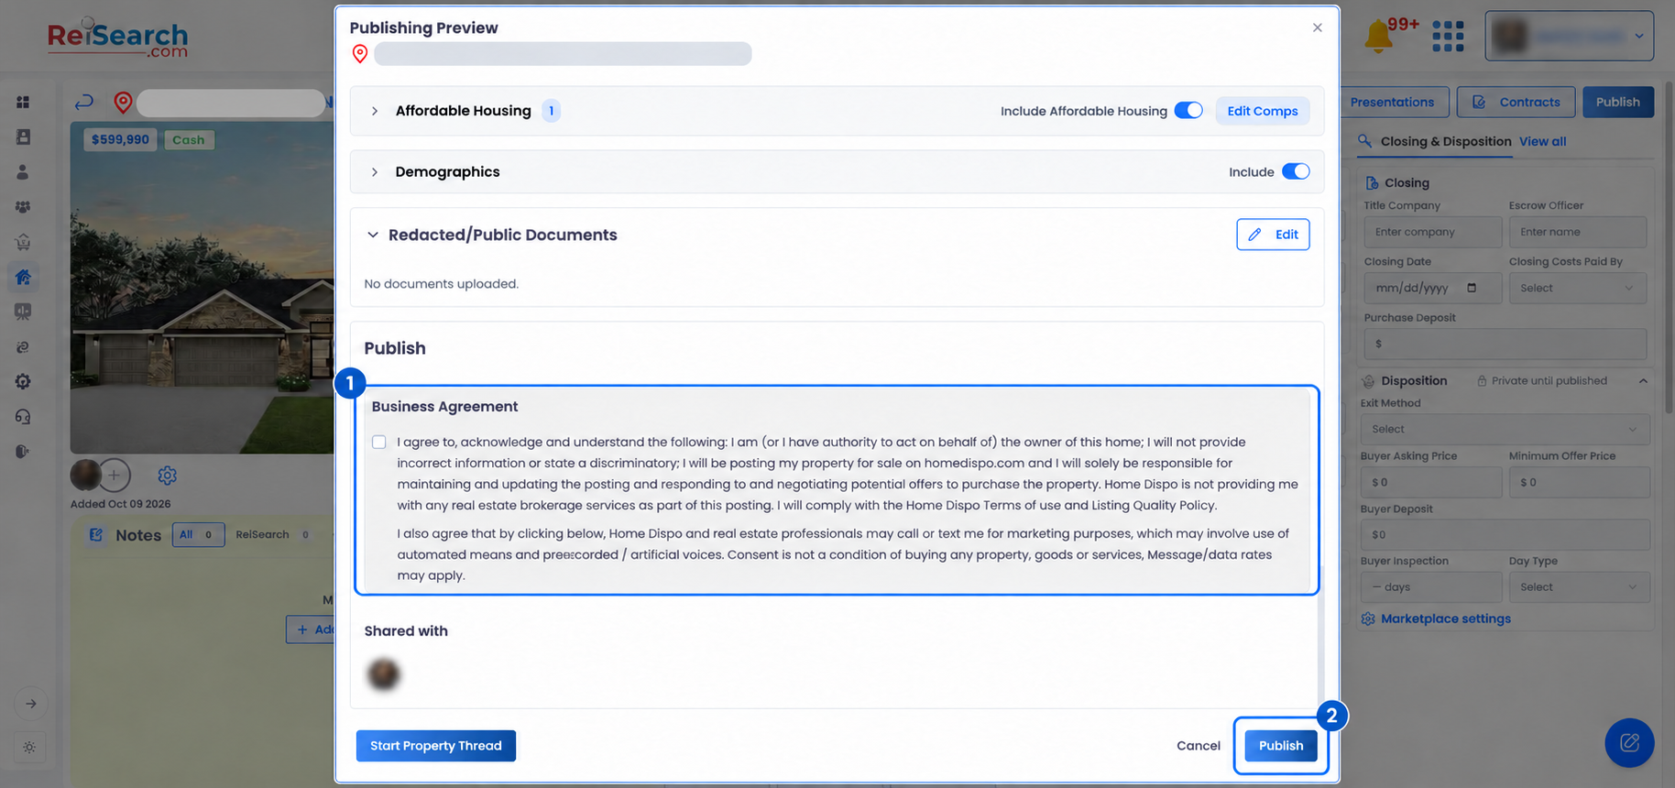Open the settings gear in sidebar

[23, 381]
